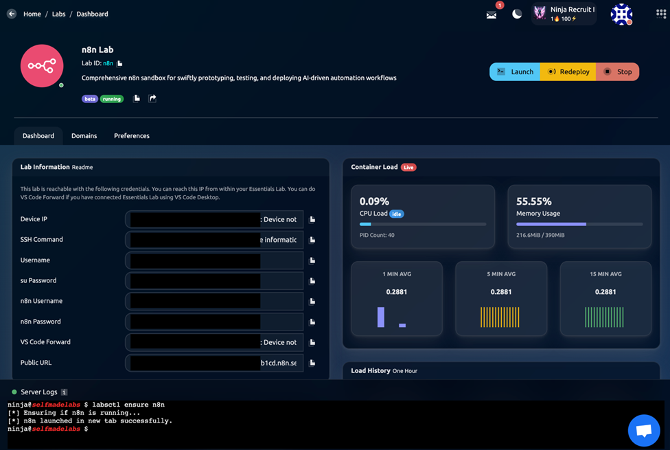Screen dimensions: 670x450
Task: Go to Home breadcrumb
Action: 32,14
